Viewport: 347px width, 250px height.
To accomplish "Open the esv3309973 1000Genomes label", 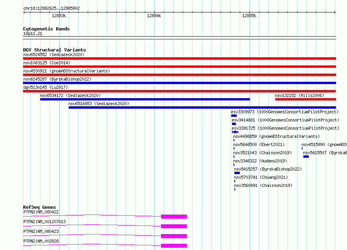I will click(x=285, y=112).
